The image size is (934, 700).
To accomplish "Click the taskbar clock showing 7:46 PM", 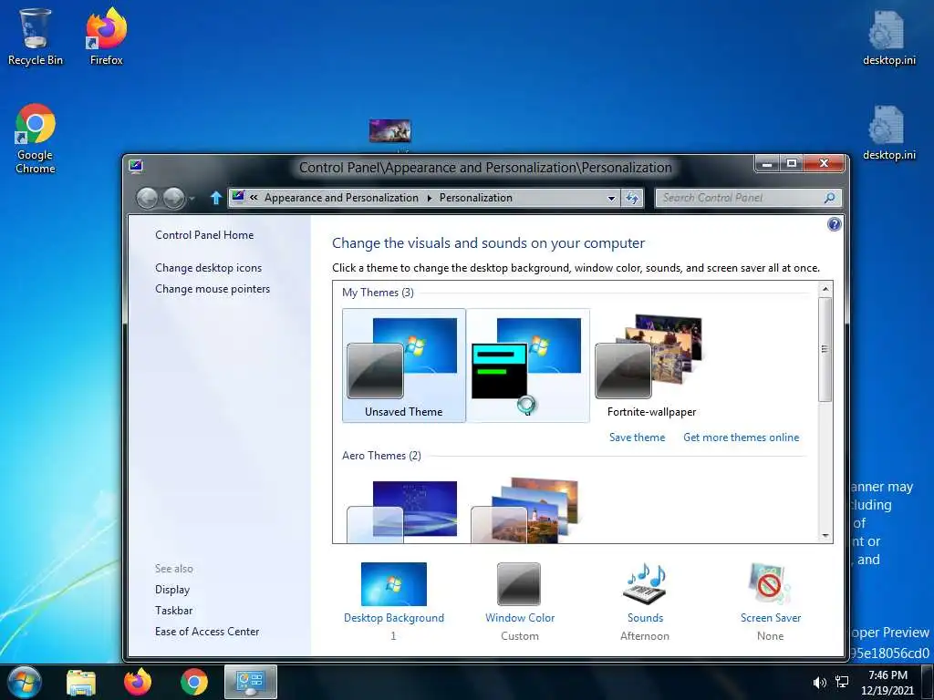I will 887,683.
